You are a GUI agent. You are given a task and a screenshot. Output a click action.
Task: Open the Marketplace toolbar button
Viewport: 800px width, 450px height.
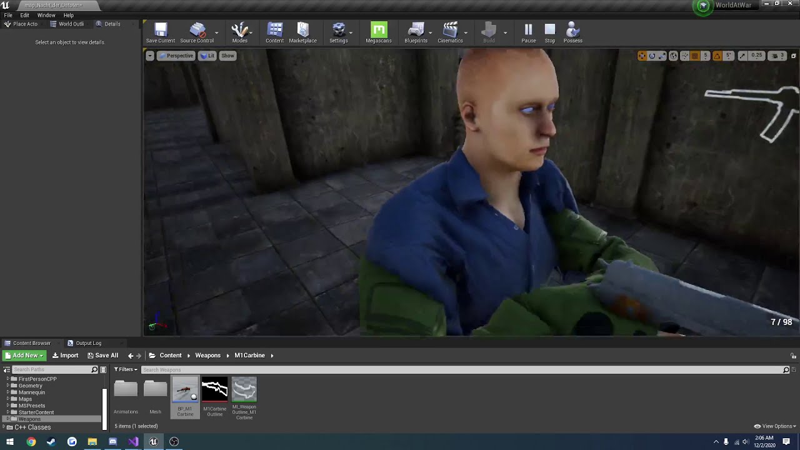coord(302,33)
